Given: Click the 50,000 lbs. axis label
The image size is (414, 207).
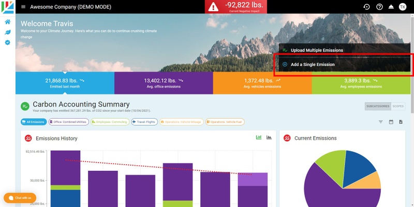Looking at the screenshot, I should [x=37, y=181].
